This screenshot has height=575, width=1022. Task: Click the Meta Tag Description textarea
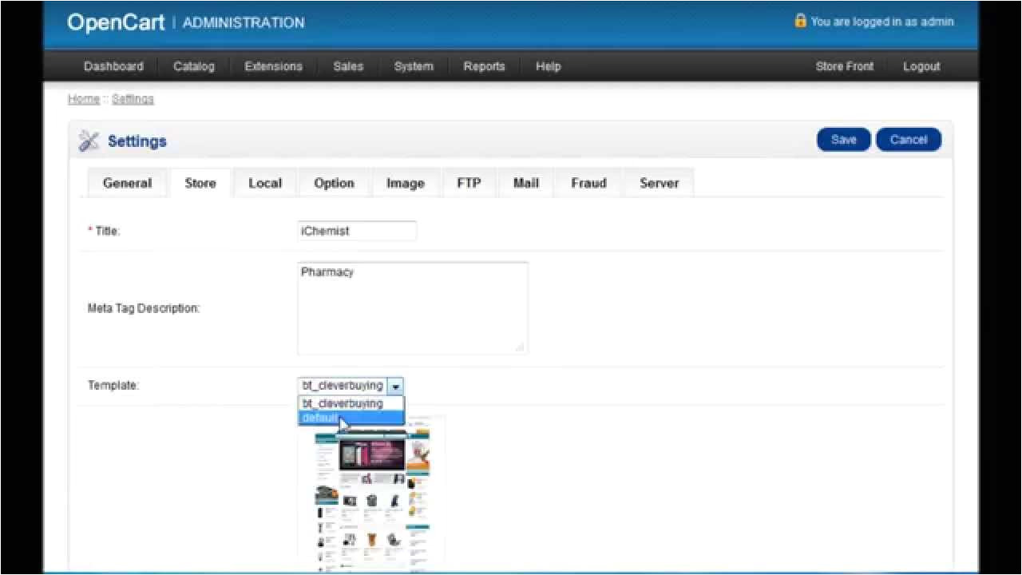[x=413, y=307]
